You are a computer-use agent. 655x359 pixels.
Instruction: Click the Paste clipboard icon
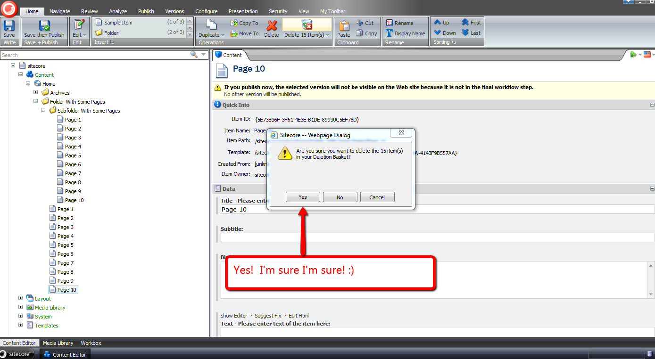pyautogui.click(x=344, y=26)
